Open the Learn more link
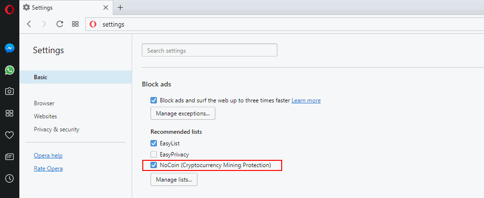484x198 pixels. (306, 100)
